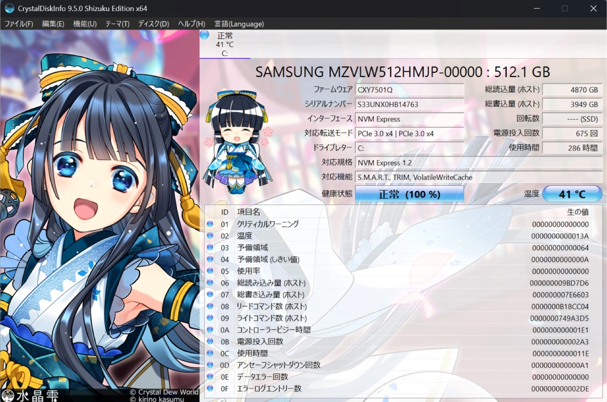
Task: Click status icon for 05 使用率 row
Action: [210, 271]
